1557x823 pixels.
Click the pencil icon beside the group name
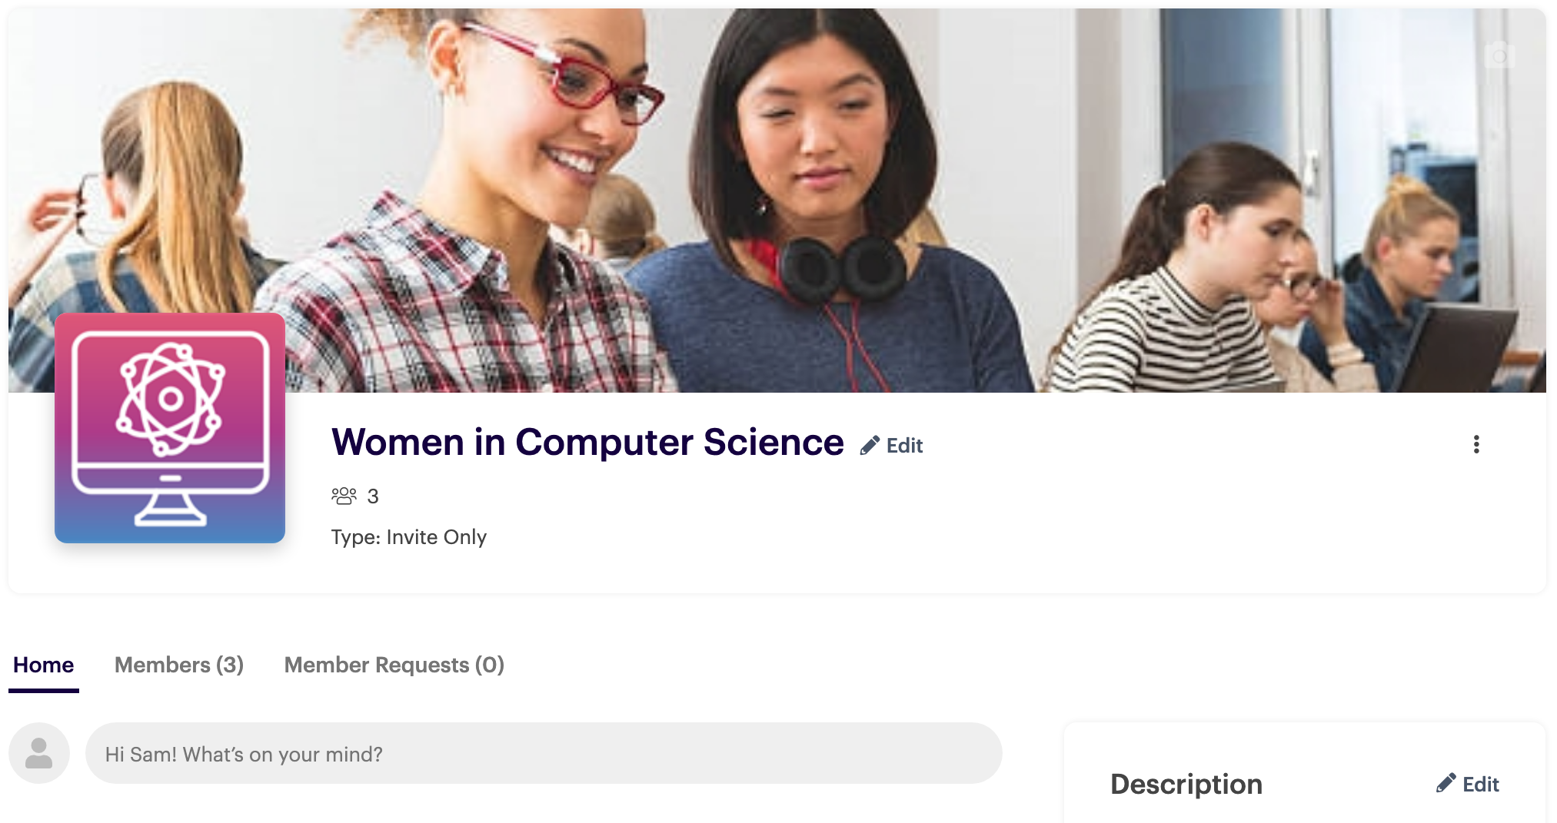(x=870, y=446)
